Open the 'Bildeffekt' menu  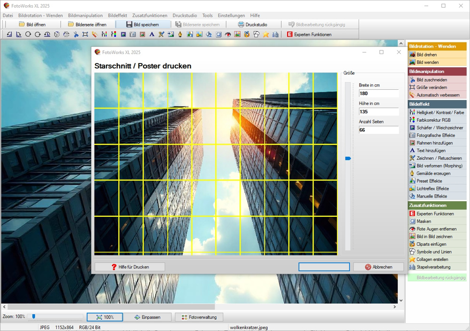click(117, 16)
